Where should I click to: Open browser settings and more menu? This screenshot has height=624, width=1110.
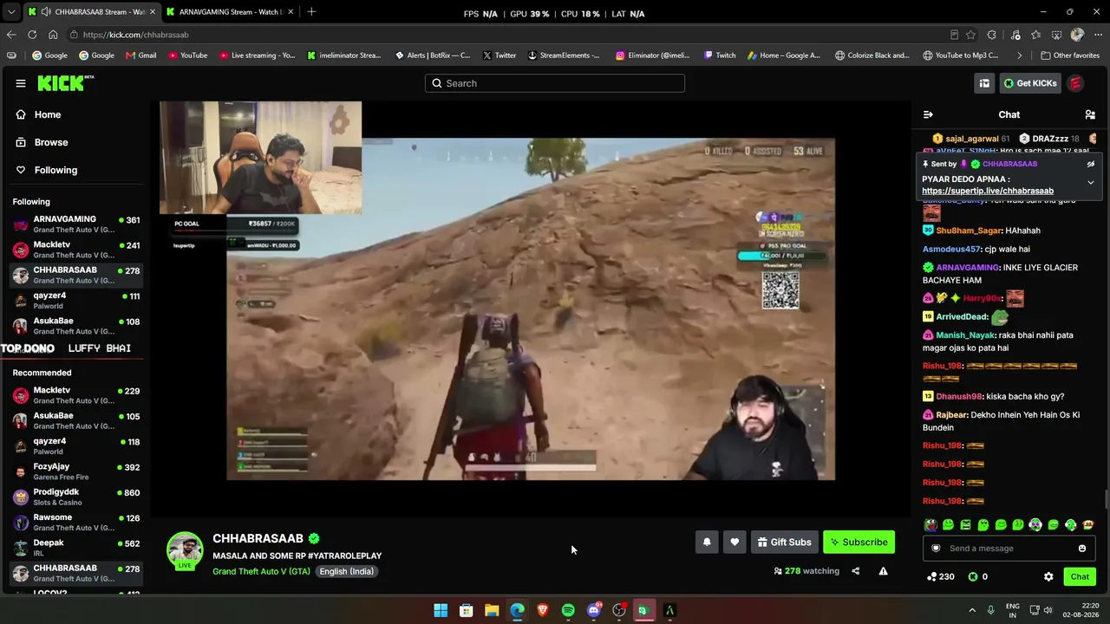(x=1098, y=35)
